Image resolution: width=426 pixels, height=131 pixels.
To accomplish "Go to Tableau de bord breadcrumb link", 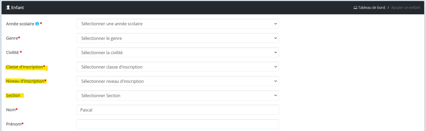I will click(371, 8).
